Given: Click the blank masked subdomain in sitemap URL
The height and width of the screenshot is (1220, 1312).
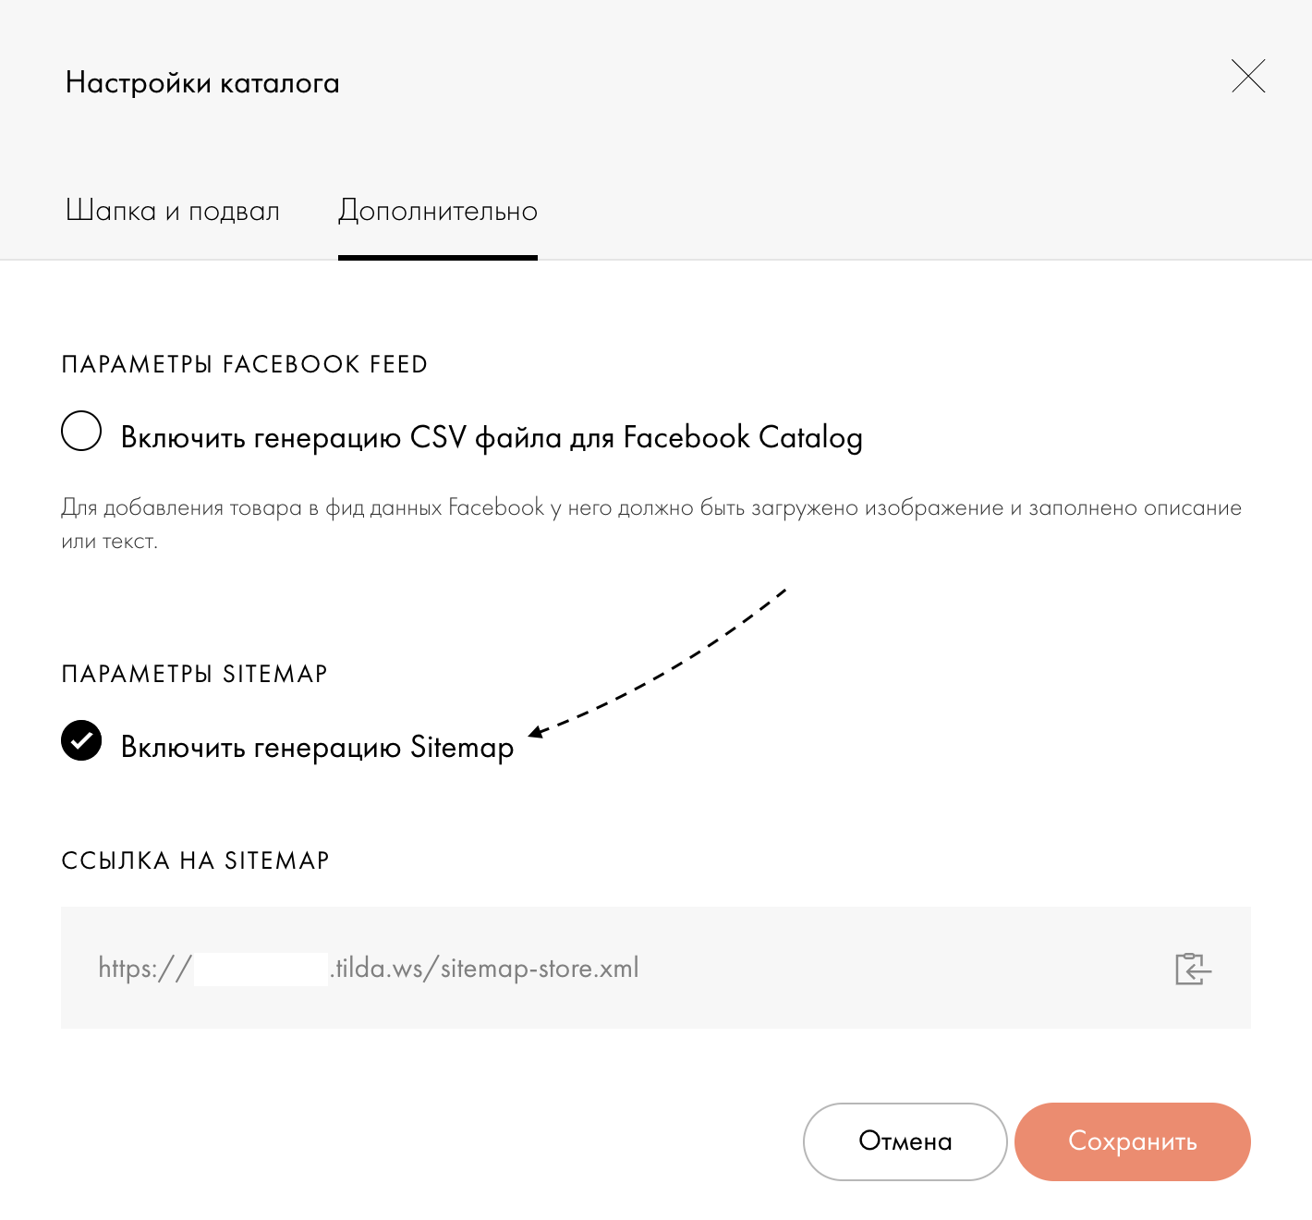Looking at the screenshot, I should point(261,969).
